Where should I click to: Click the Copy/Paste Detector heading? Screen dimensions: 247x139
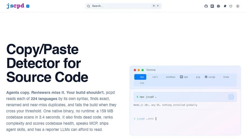47,63
